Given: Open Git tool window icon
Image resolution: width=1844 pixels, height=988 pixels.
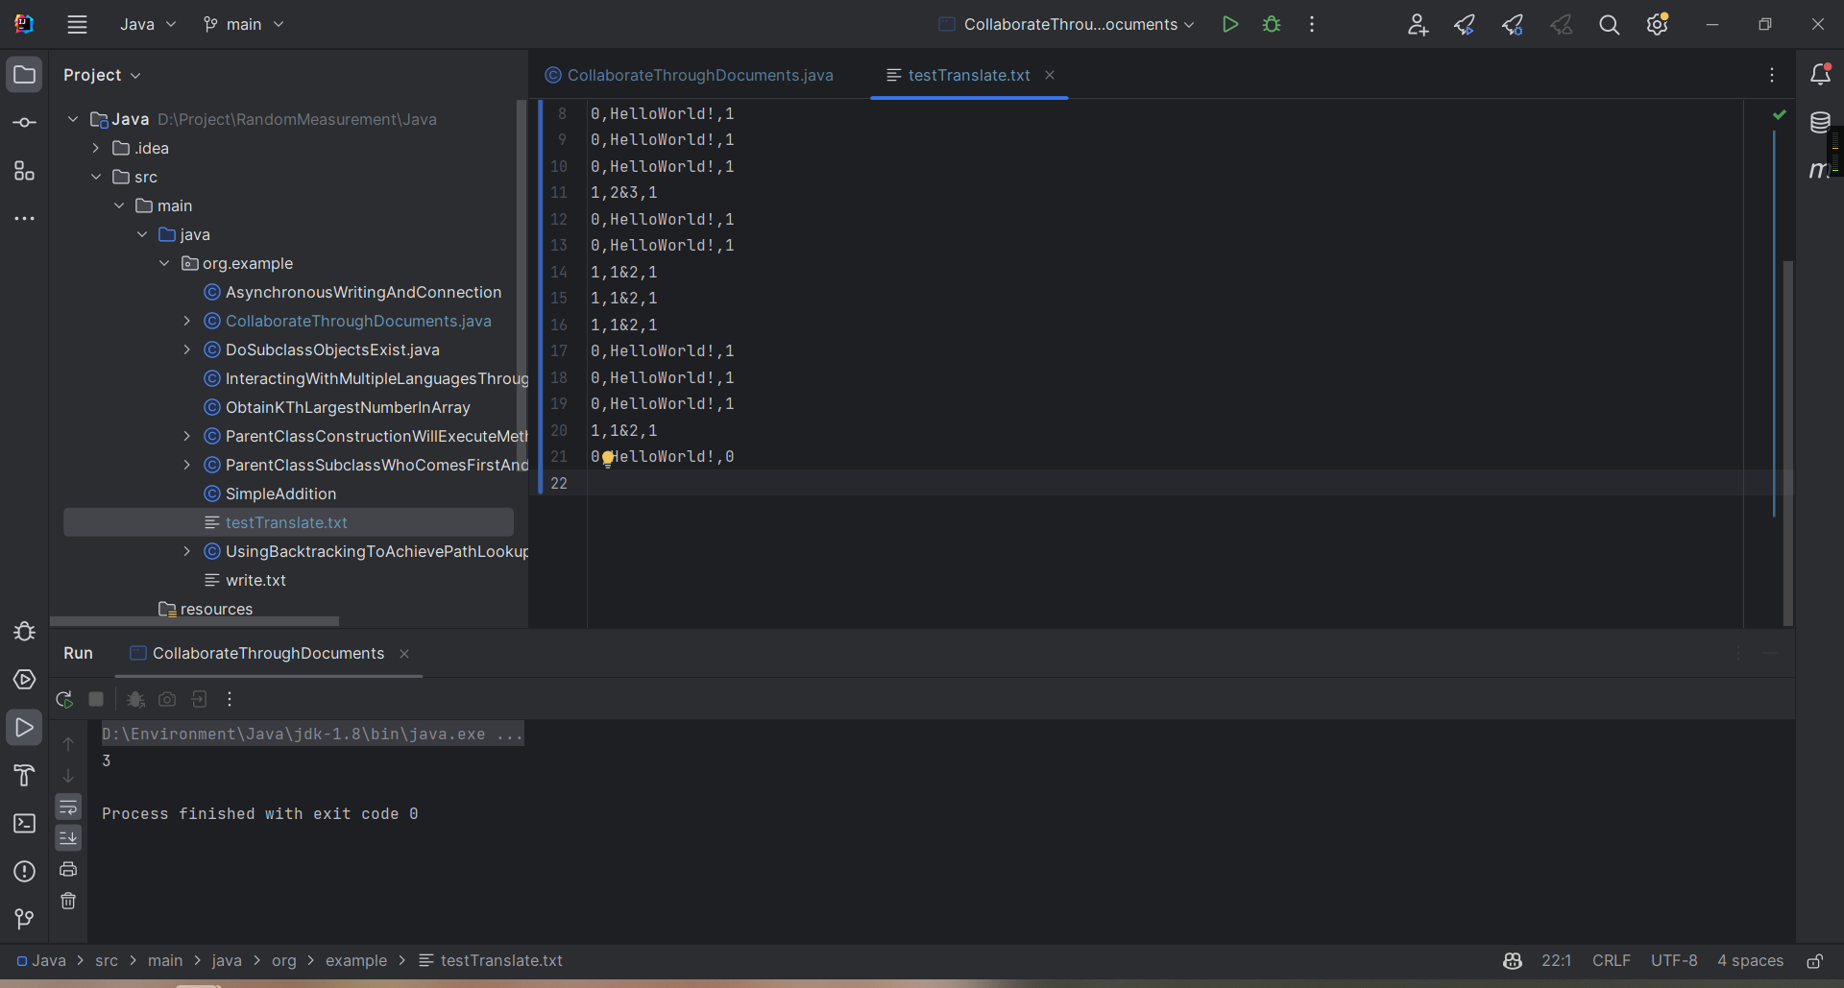Looking at the screenshot, I should click(x=24, y=920).
